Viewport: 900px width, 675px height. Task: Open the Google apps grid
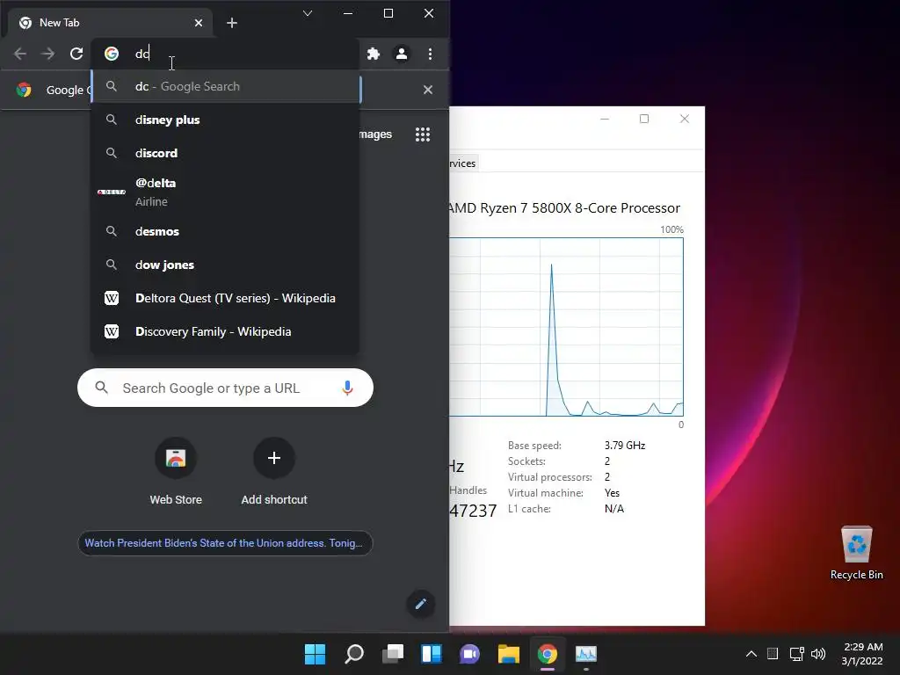423,134
